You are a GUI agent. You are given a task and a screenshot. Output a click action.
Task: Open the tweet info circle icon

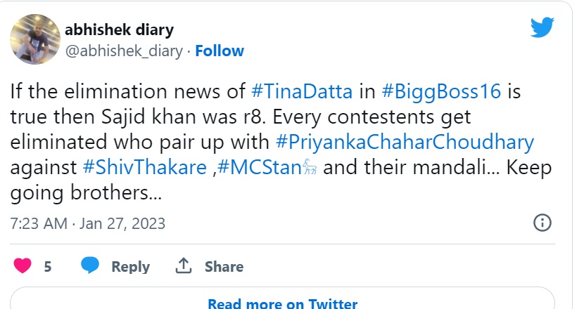(542, 223)
